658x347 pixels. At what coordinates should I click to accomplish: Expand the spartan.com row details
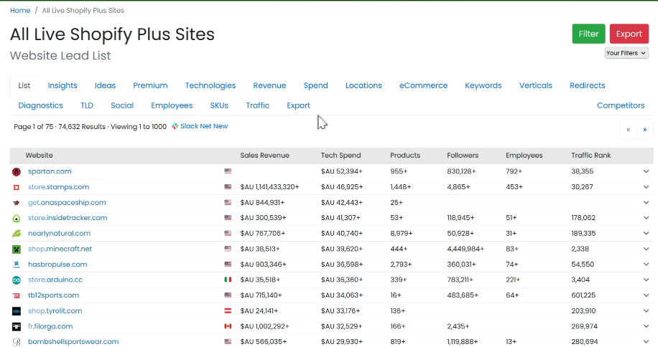click(647, 171)
